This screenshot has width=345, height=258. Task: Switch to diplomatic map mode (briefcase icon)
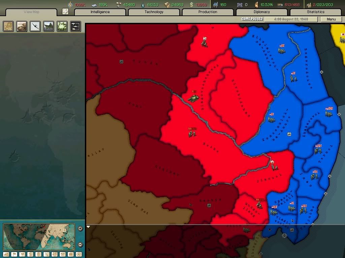(x=71, y=255)
